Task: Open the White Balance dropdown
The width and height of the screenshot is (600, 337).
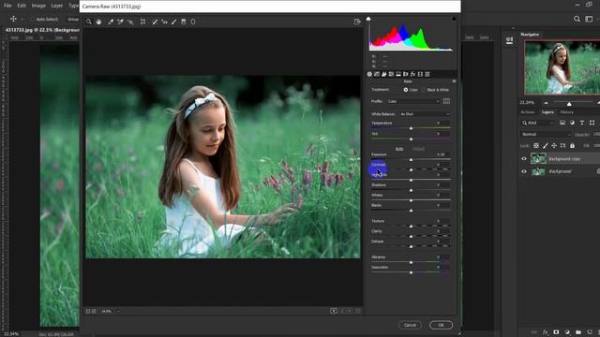Action: pyautogui.click(x=425, y=114)
